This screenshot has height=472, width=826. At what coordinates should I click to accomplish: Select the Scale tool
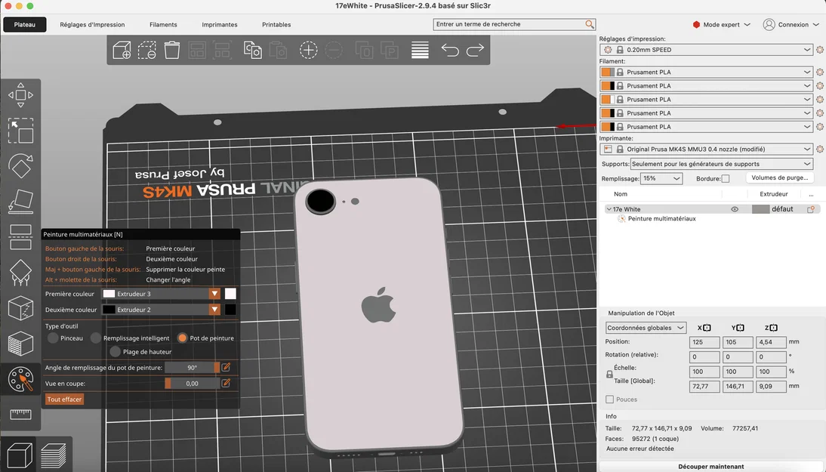[20, 131]
